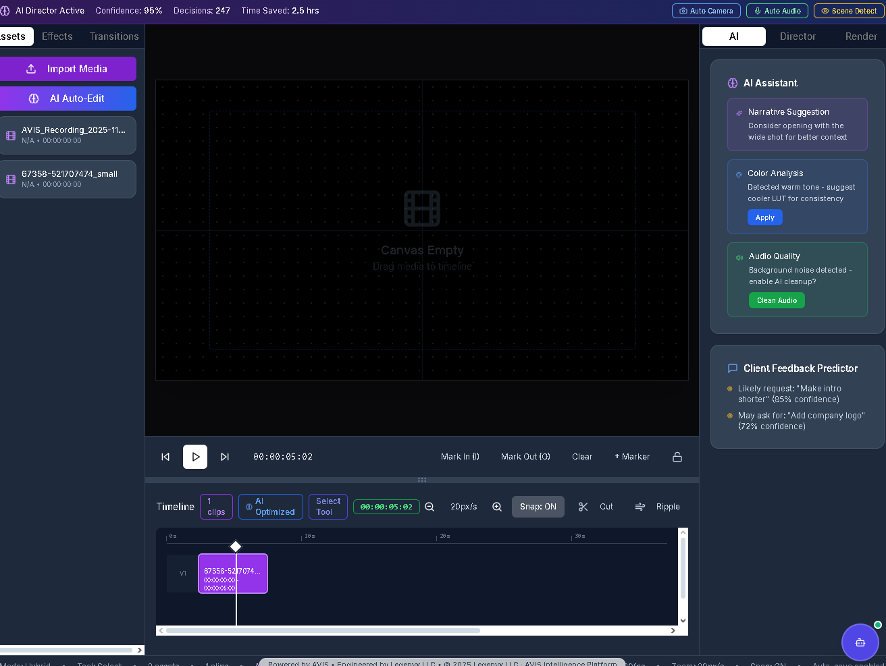Jump playhead back to timeline start
This screenshot has width=886, height=666.
click(165, 457)
